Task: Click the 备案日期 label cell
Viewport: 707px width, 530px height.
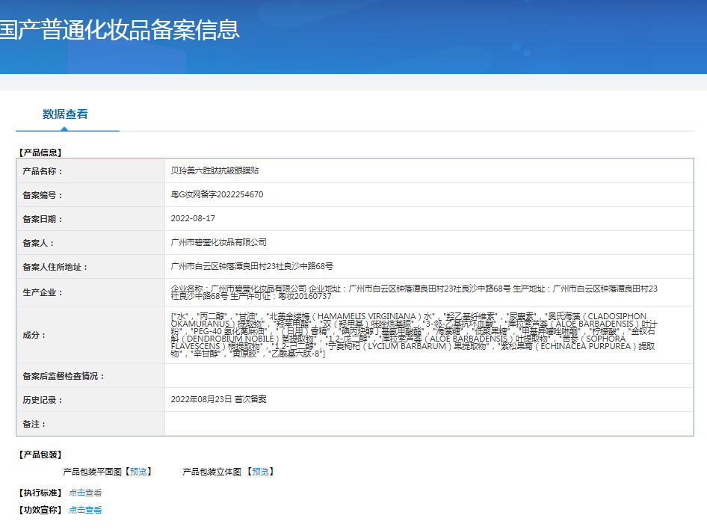Action: pyautogui.click(x=90, y=219)
